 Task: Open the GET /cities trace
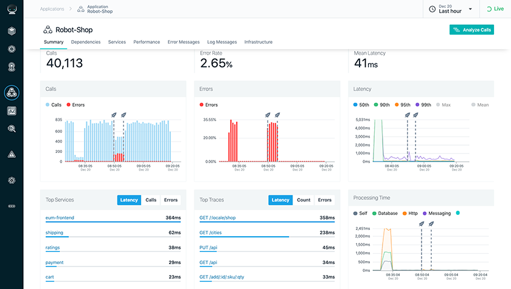pyautogui.click(x=210, y=233)
